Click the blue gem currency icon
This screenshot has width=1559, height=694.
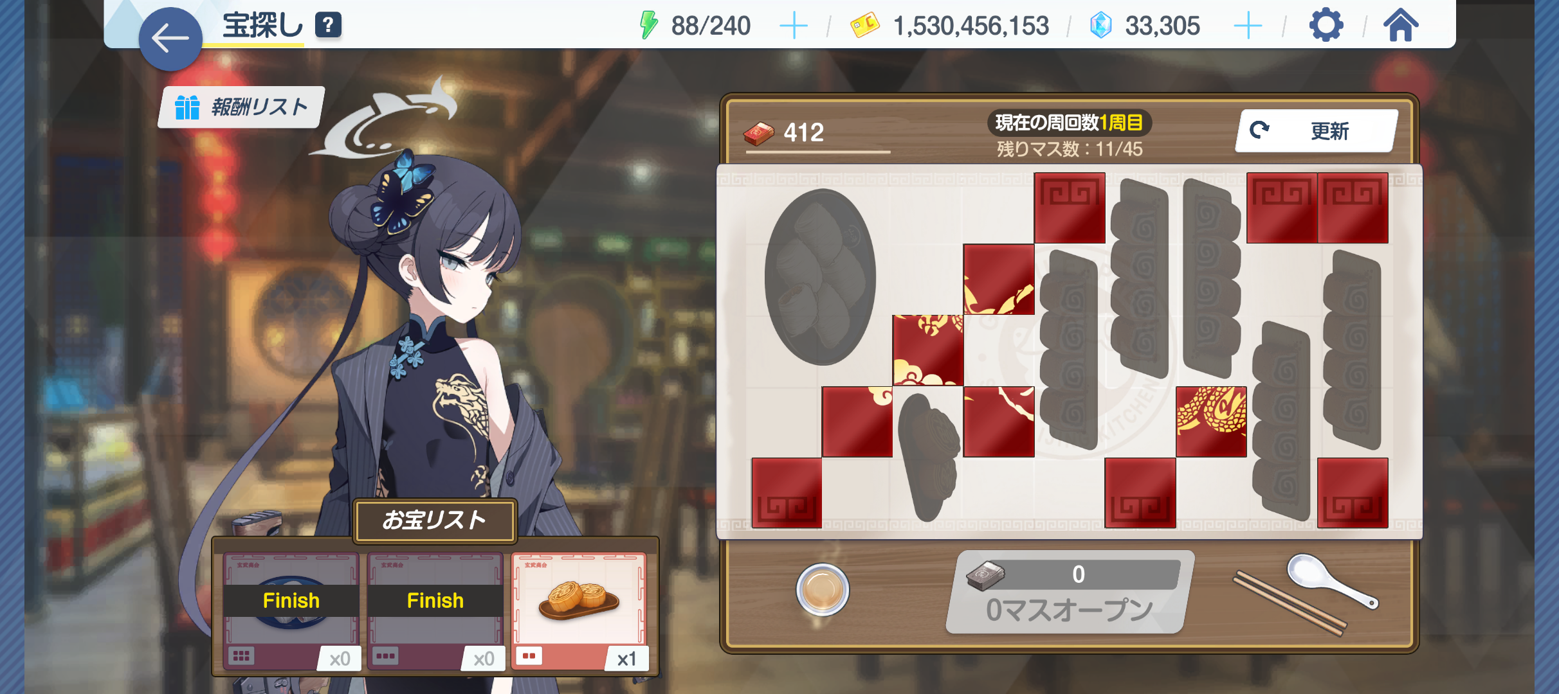pyautogui.click(x=1100, y=26)
